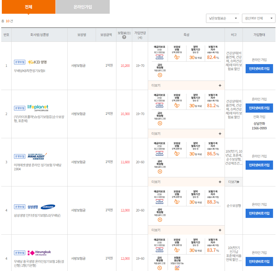Viewport: 277px width, 271px height.
Task: Click 예금자보호 icon in Mirae Asset row
Action: (159, 153)
